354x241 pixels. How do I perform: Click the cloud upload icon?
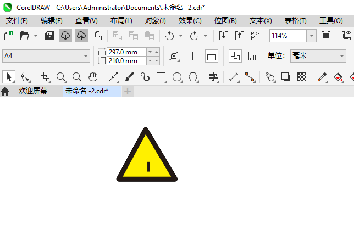[x=81, y=36]
